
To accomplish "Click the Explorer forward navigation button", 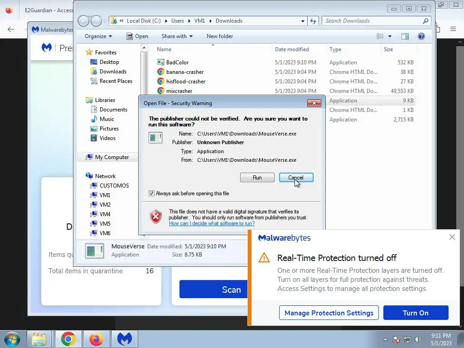I will coord(96,21).
